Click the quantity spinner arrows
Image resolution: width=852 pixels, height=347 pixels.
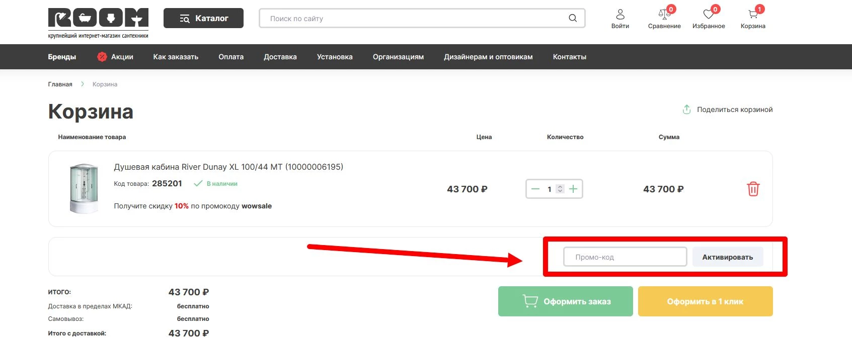tap(560, 189)
